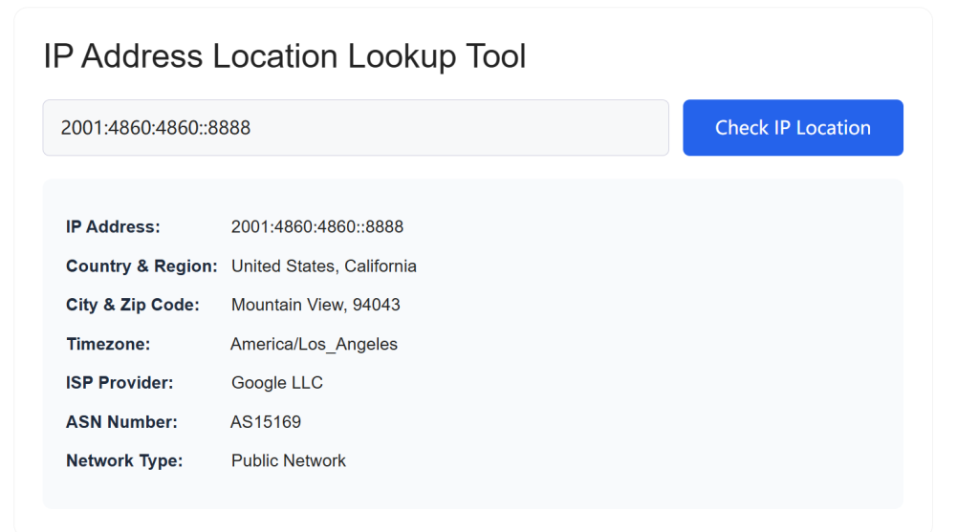
Task: Select the ASN Number label
Action: (121, 422)
